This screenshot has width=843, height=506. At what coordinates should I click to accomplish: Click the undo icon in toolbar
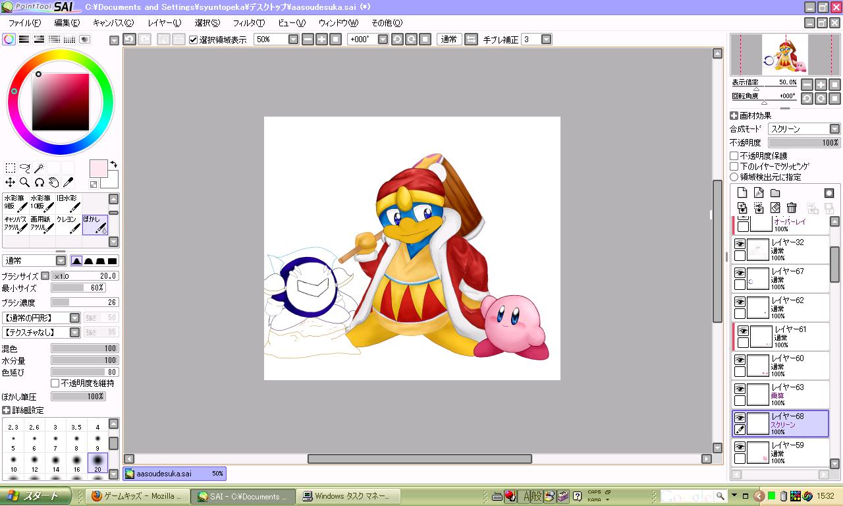(x=130, y=40)
